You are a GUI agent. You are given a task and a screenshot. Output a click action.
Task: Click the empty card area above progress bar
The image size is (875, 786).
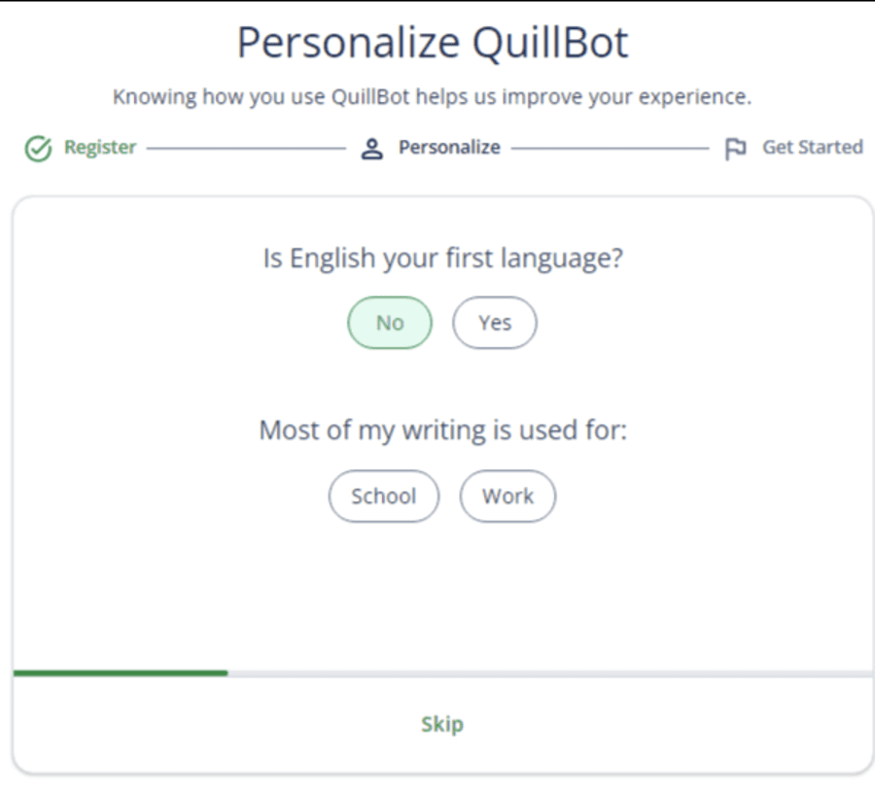(x=443, y=597)
